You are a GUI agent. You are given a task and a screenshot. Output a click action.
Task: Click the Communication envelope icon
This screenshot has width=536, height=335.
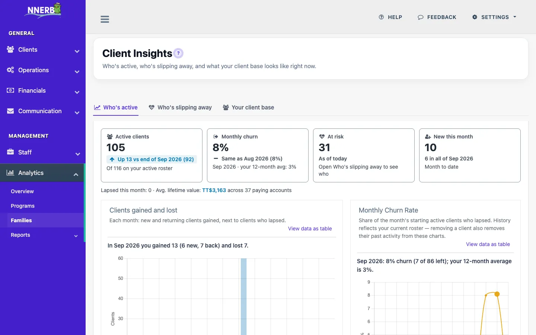[10, 111]
